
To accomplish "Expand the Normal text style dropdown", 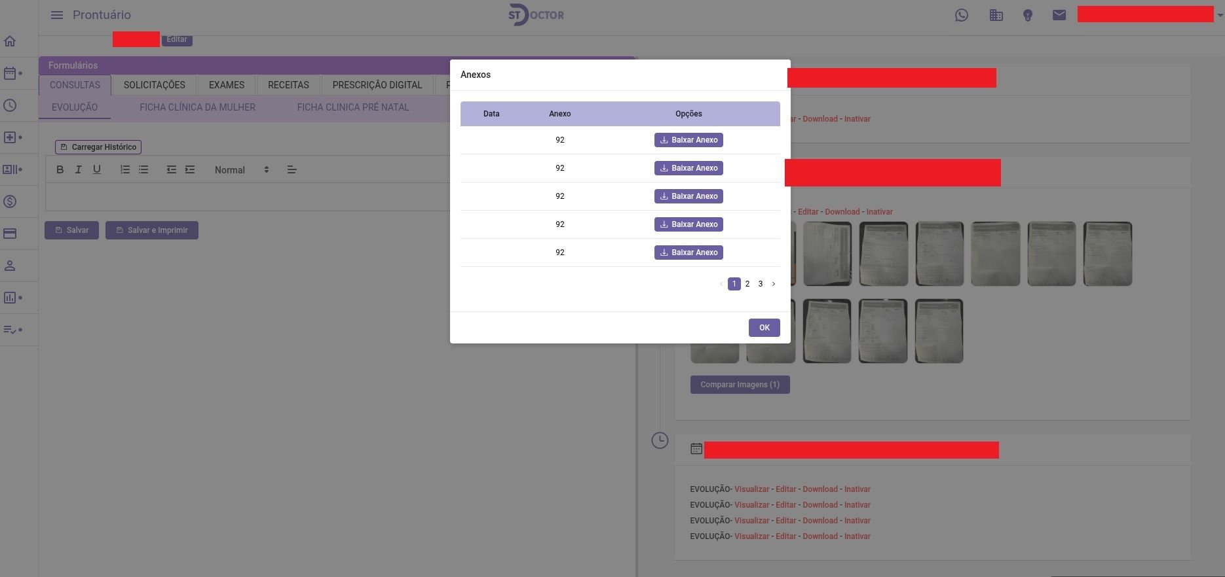I will coord(242,170).
